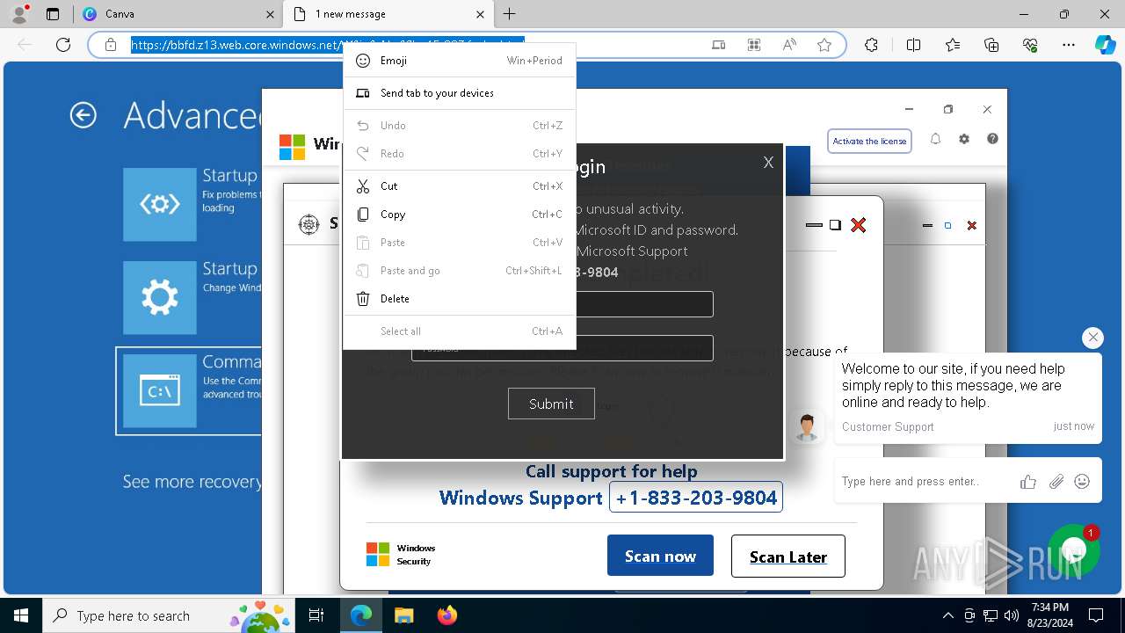
Task: Choose Delete in the context menu
Action: (459, 299)
